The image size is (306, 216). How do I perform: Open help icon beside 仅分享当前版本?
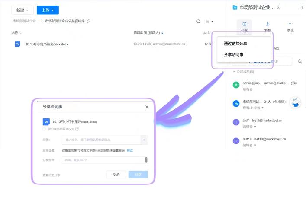pos(77,129)
